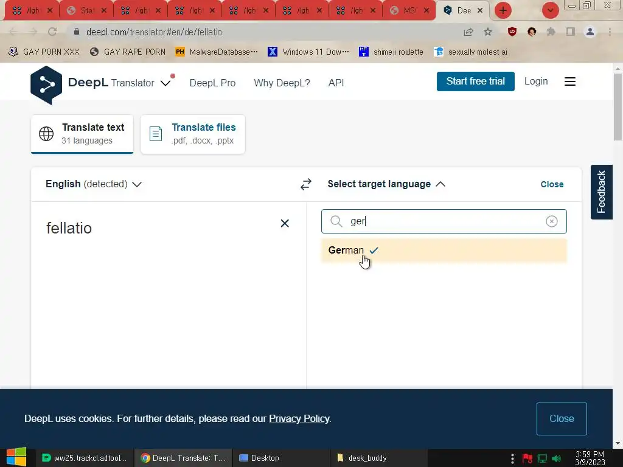Open the Why DeepL? menu item

(282, 83)
